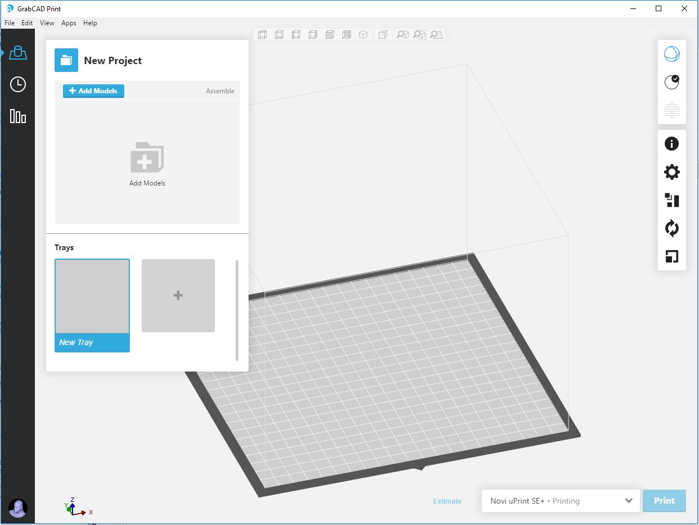Open the File menu
Image resolution: width=699 pixels, height=525 pixels.
click(10, 23)
